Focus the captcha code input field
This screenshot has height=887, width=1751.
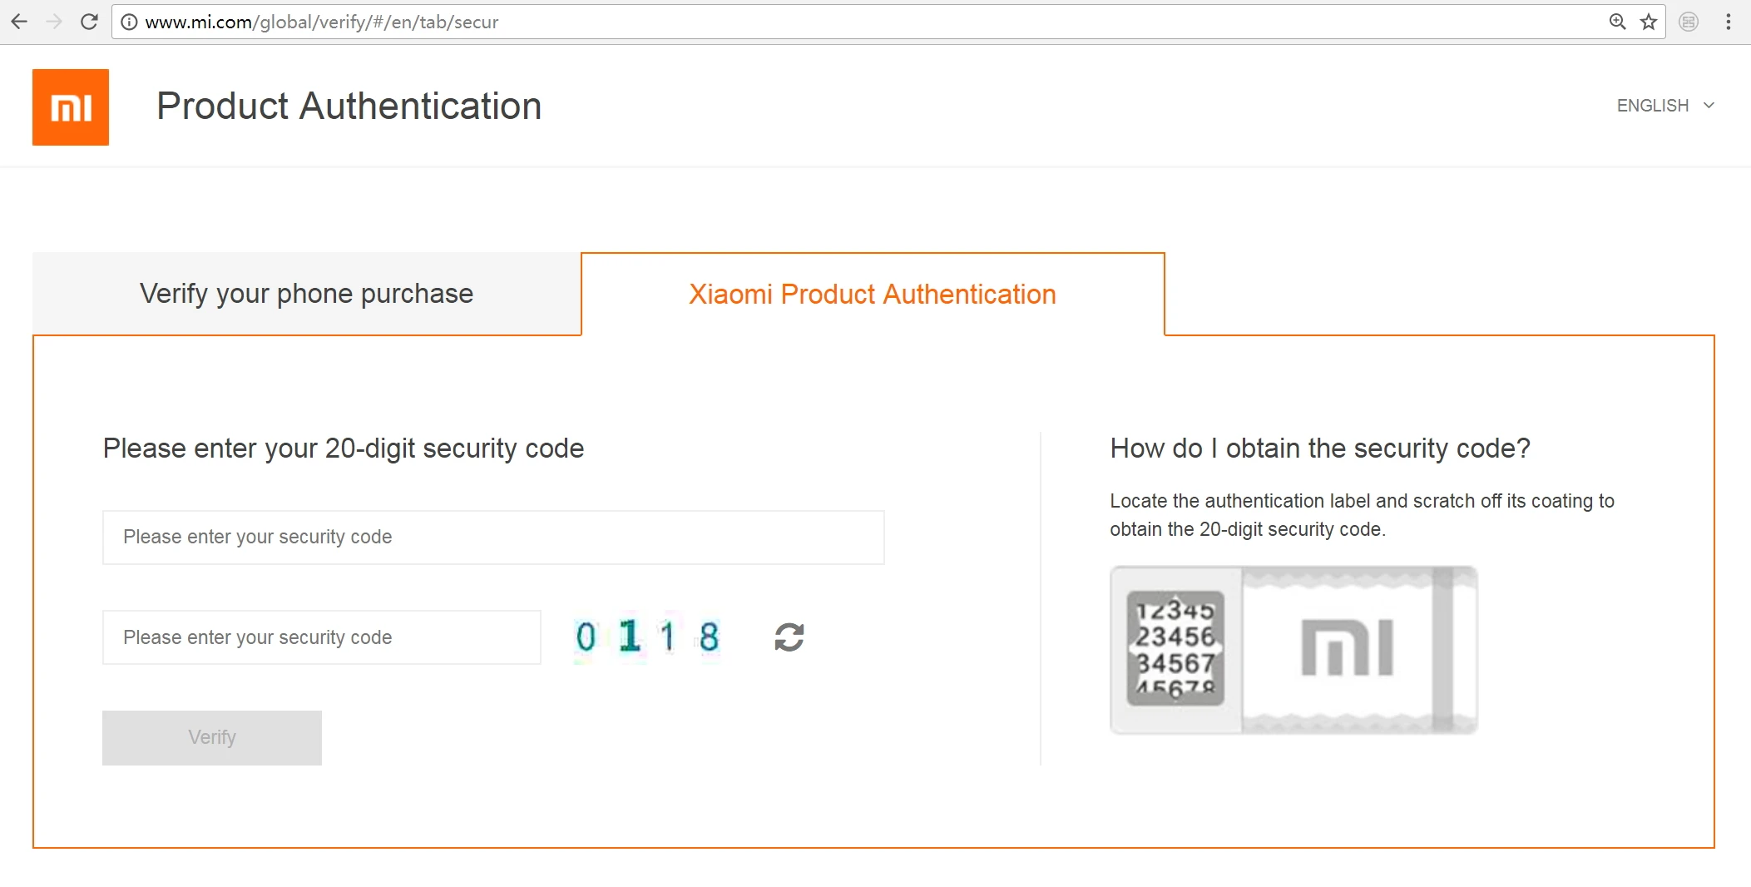(322, 637)
